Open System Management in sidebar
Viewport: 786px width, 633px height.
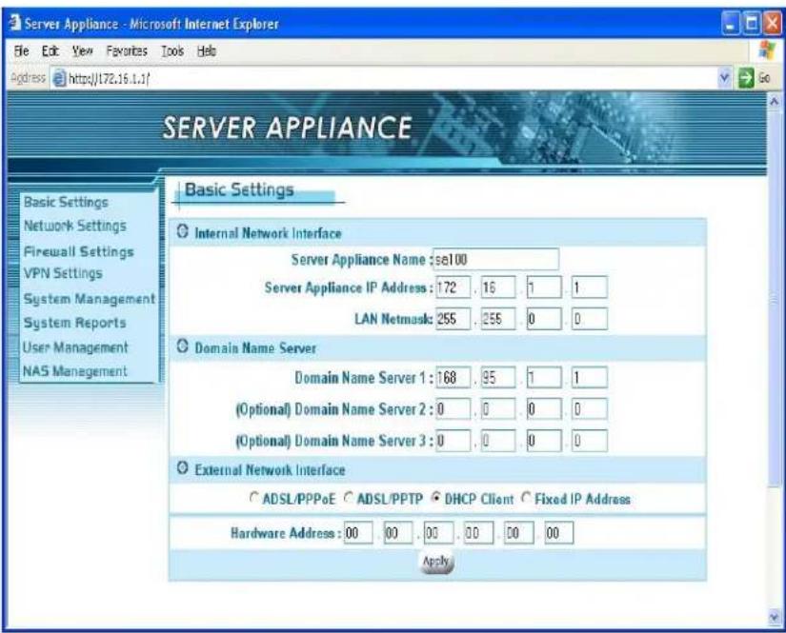[x=90, y=299]
